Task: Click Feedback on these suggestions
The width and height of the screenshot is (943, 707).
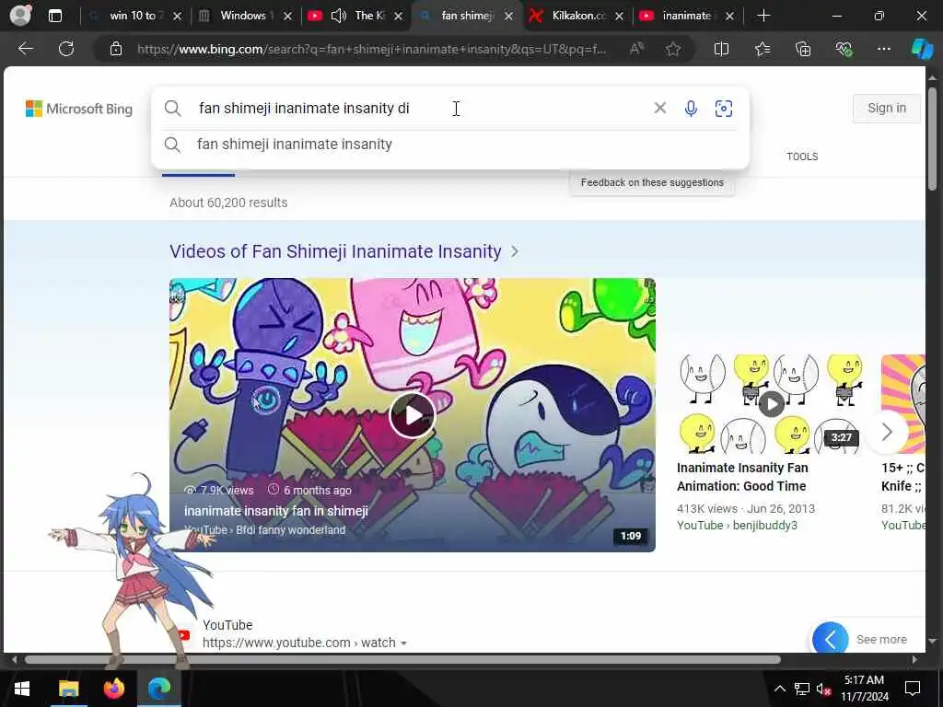Action: click(652, 182)
